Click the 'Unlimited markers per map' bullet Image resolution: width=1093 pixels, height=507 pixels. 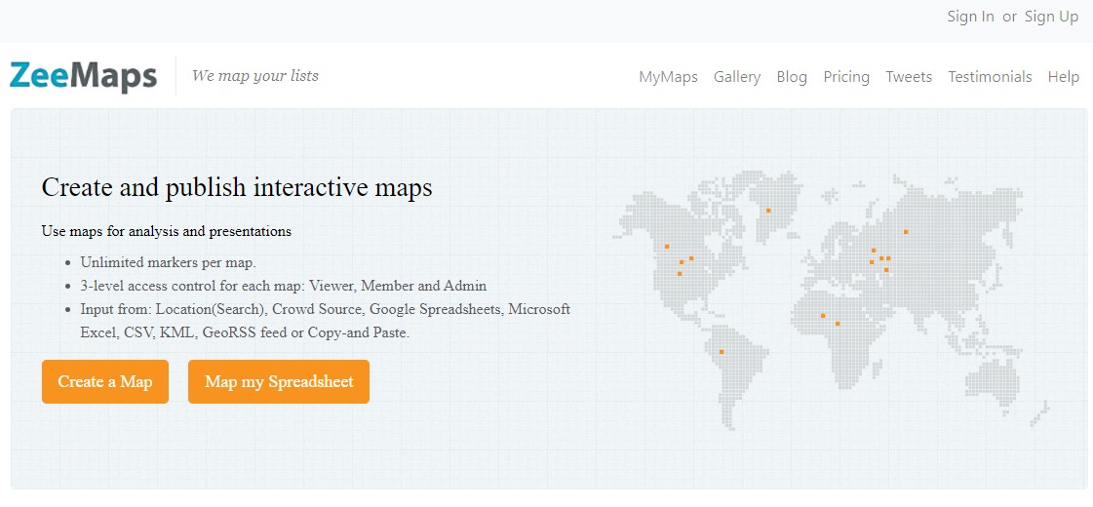point(168,262)
